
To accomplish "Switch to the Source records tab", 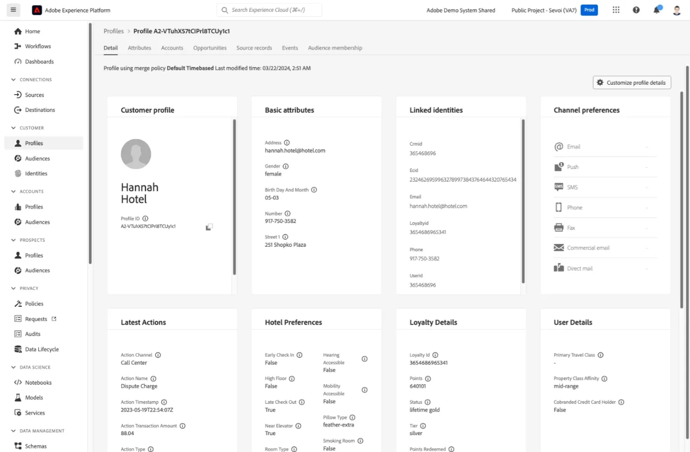I will 254,48.
